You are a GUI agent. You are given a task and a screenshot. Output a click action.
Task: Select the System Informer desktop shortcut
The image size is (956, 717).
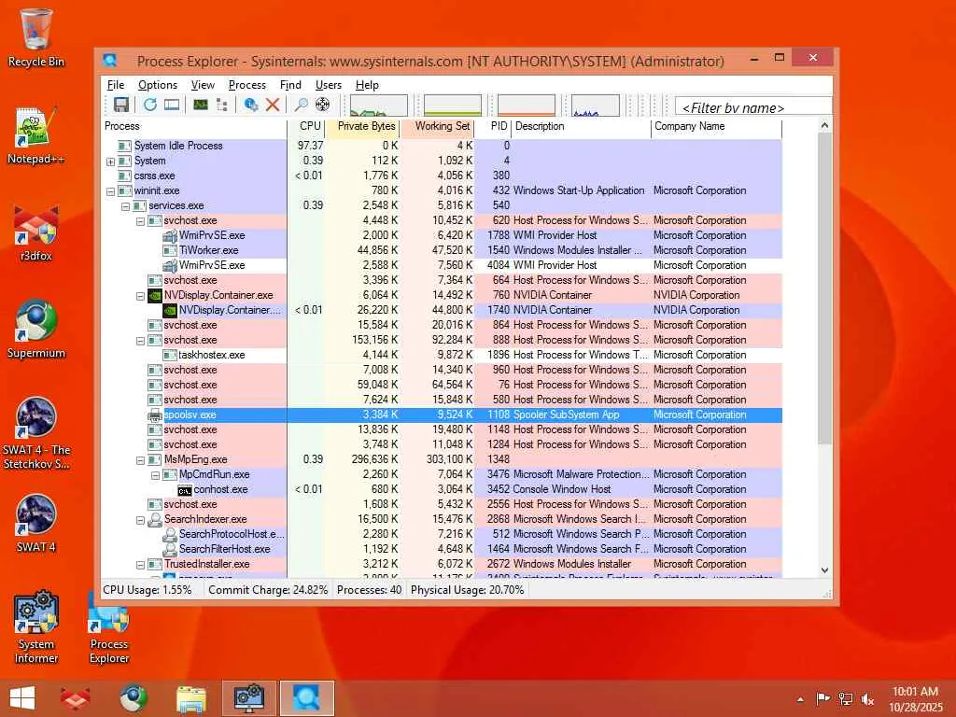click(x=36, y=626)
